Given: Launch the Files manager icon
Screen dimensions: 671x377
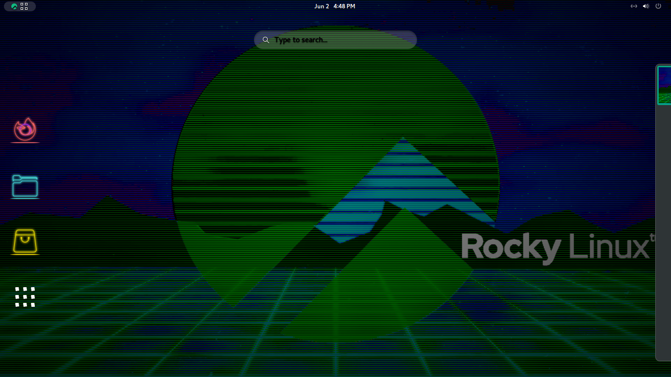Looking at the screenshot, I should (x=25, y=186).
